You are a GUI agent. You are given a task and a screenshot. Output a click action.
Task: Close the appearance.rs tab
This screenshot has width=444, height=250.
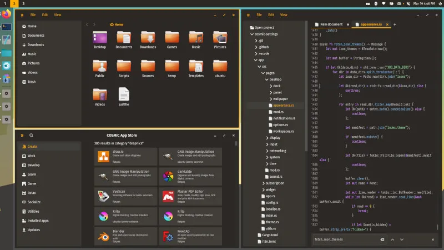387,24
